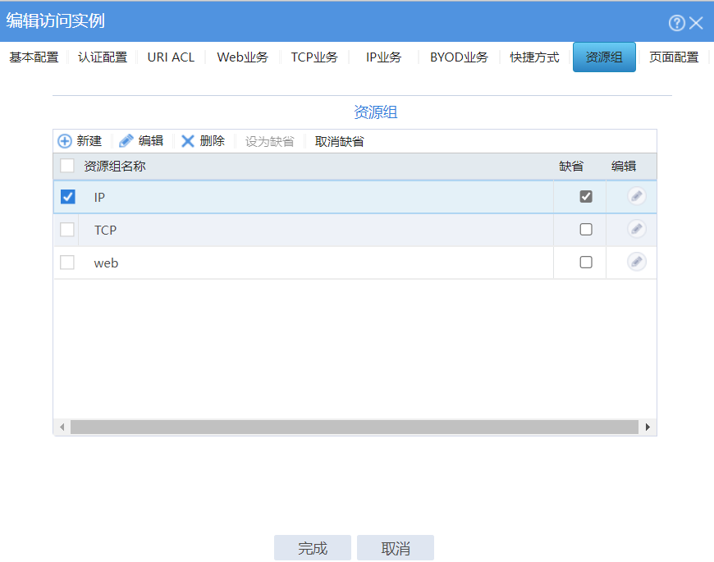Click the scrollbar left arrow
This screenshot has height=562, width=714.
point(62,427)
